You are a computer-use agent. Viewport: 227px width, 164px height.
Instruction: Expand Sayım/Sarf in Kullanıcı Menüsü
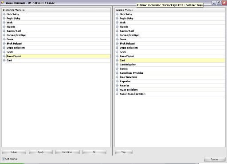click(4, 31)
